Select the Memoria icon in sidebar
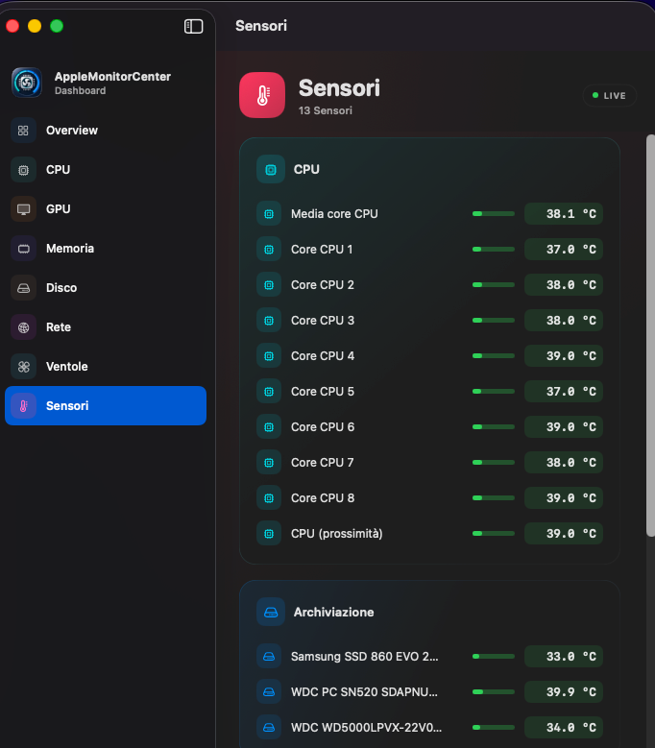The width and height of the screenshot is (655, 748). coord(23,249)
